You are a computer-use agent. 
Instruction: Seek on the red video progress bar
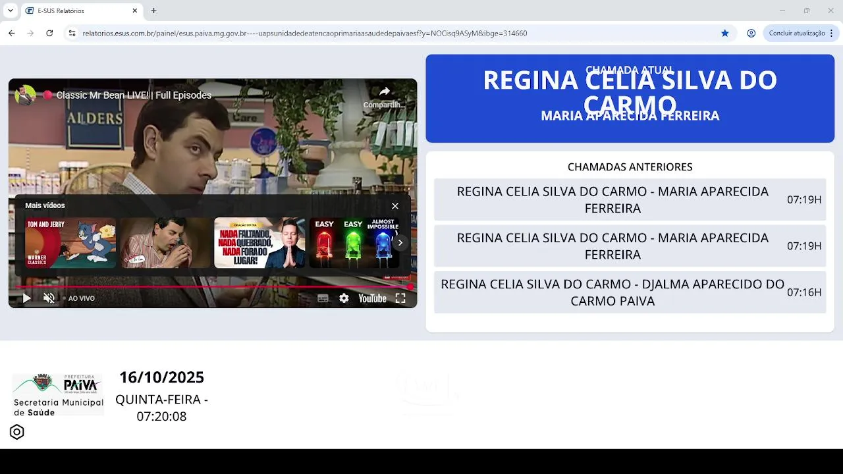click(212, 287)
